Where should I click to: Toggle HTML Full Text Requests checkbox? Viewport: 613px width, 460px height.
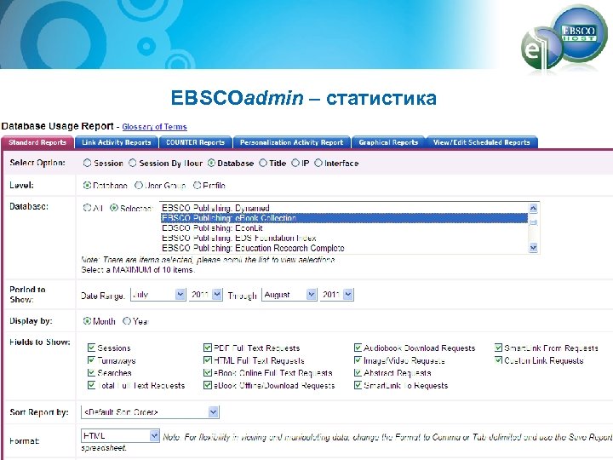(208, 359)
